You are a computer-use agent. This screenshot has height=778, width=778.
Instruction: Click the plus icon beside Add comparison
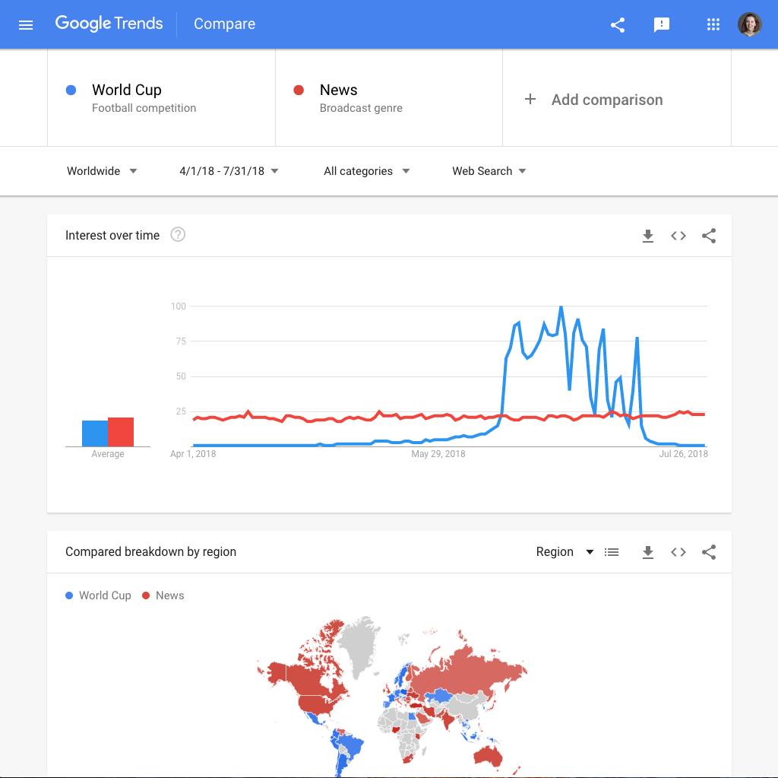pos(530,99)
